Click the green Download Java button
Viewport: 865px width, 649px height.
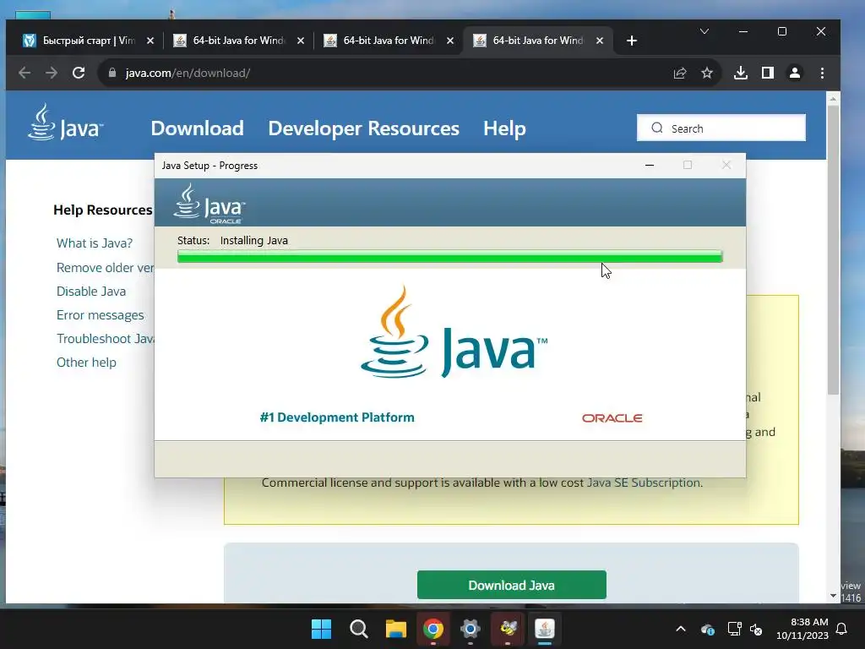click(x=511, y=585)
